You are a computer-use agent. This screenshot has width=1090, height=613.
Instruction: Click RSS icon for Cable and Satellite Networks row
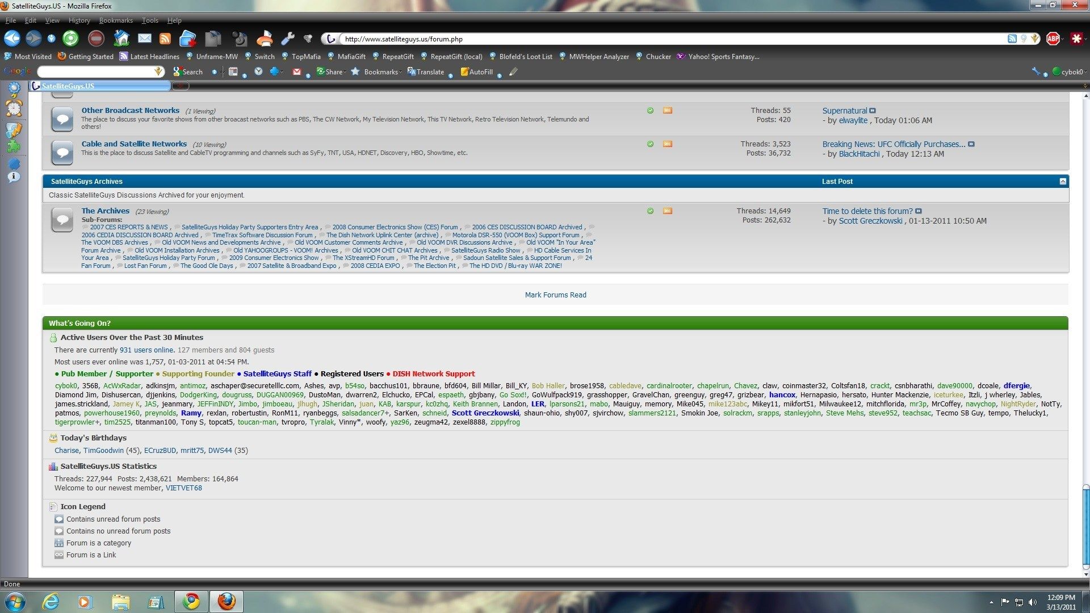[x=668, y=144]
